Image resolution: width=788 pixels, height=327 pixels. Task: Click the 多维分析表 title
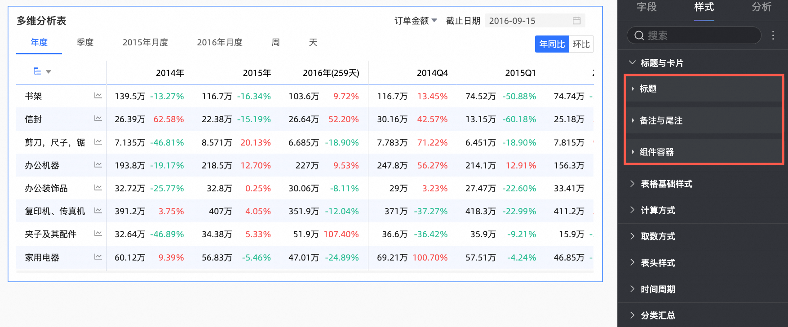tap(41, 21)
